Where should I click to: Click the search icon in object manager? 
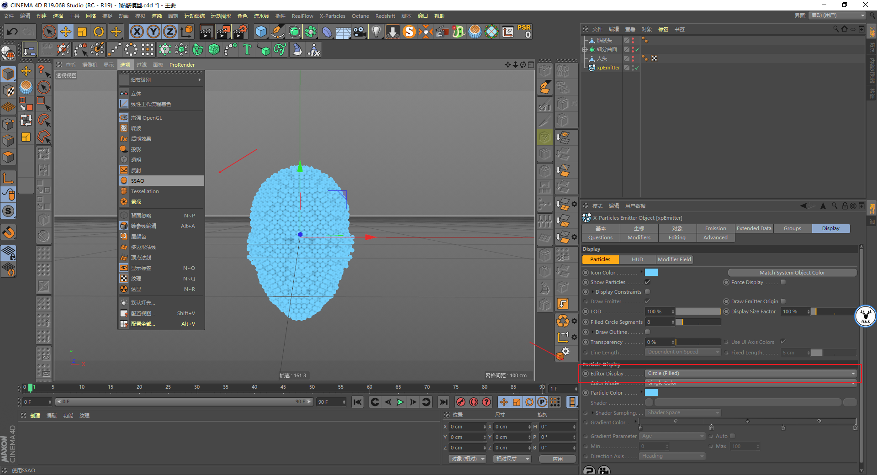click(836, 29)
